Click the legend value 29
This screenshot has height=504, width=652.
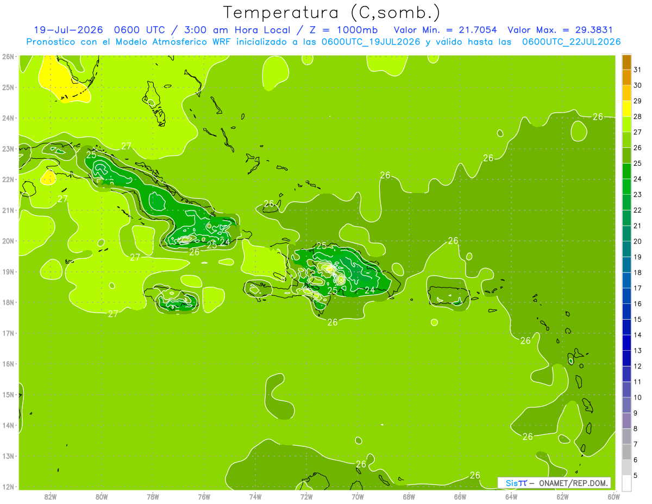(x=637, y=101)
